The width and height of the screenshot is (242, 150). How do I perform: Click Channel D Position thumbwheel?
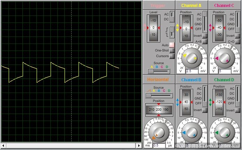219,102
